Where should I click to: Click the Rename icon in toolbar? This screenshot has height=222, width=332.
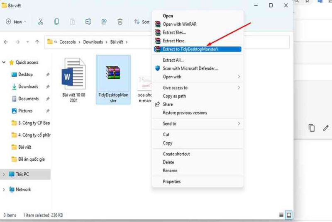pyautogui.click(x=88, y=22)
